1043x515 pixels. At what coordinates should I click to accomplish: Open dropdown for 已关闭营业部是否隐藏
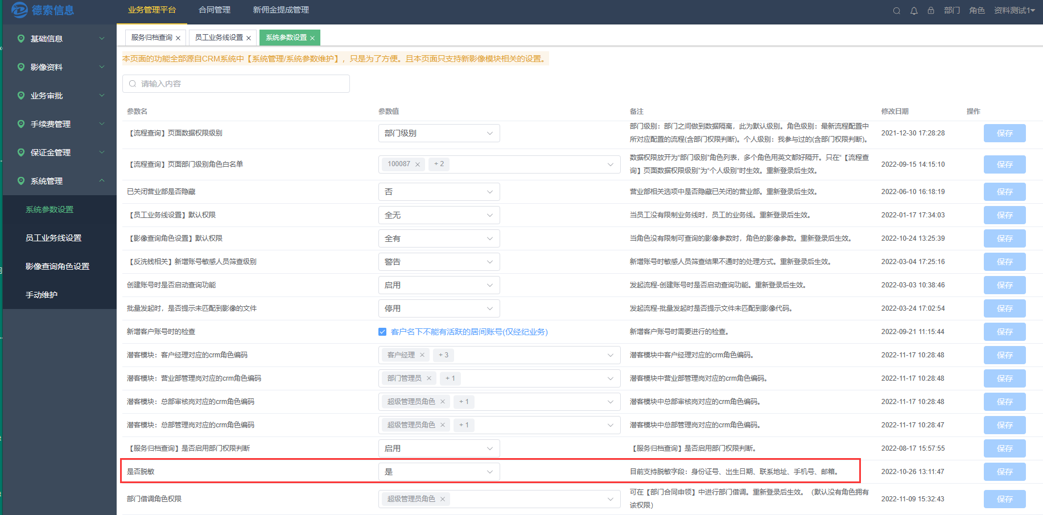tap(439, 192)
